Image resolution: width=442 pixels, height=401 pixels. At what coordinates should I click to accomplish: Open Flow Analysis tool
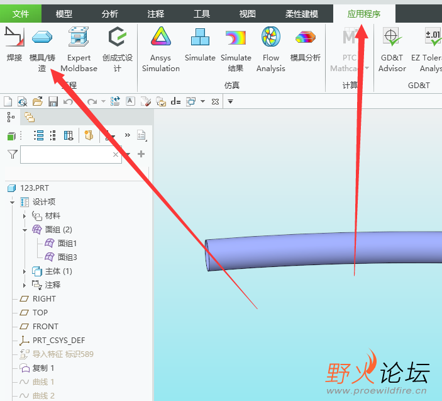(270, 48)
